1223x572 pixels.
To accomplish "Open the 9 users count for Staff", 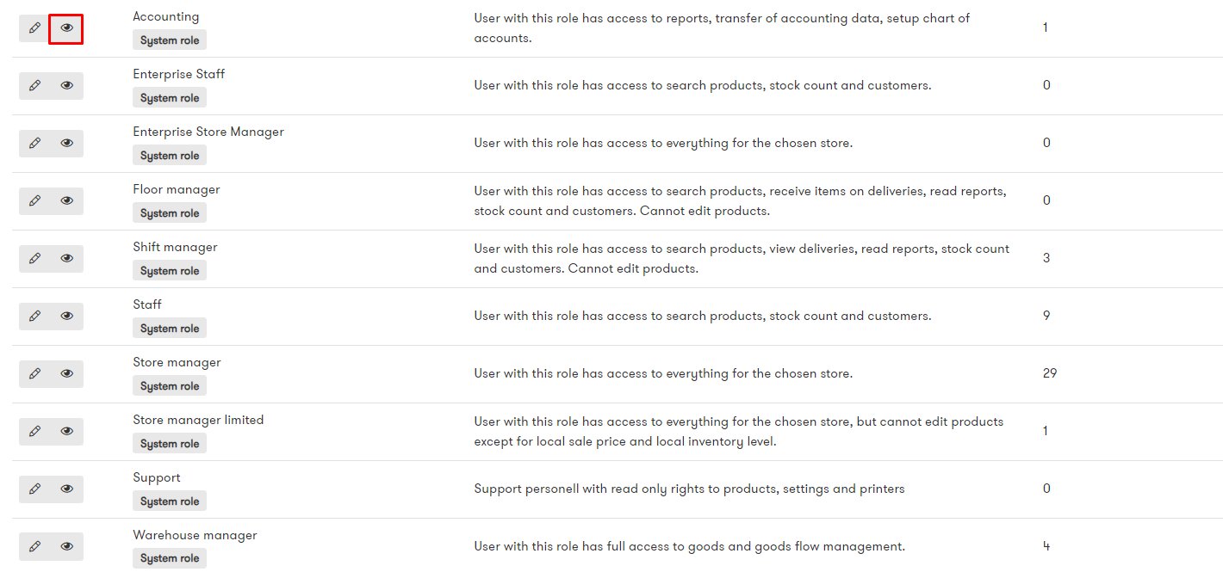I will click(1046, 316).
